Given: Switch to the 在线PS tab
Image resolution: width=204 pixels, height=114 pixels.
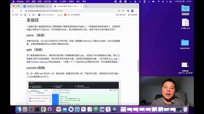Looking at the screenshot, I should click(38, 6).
